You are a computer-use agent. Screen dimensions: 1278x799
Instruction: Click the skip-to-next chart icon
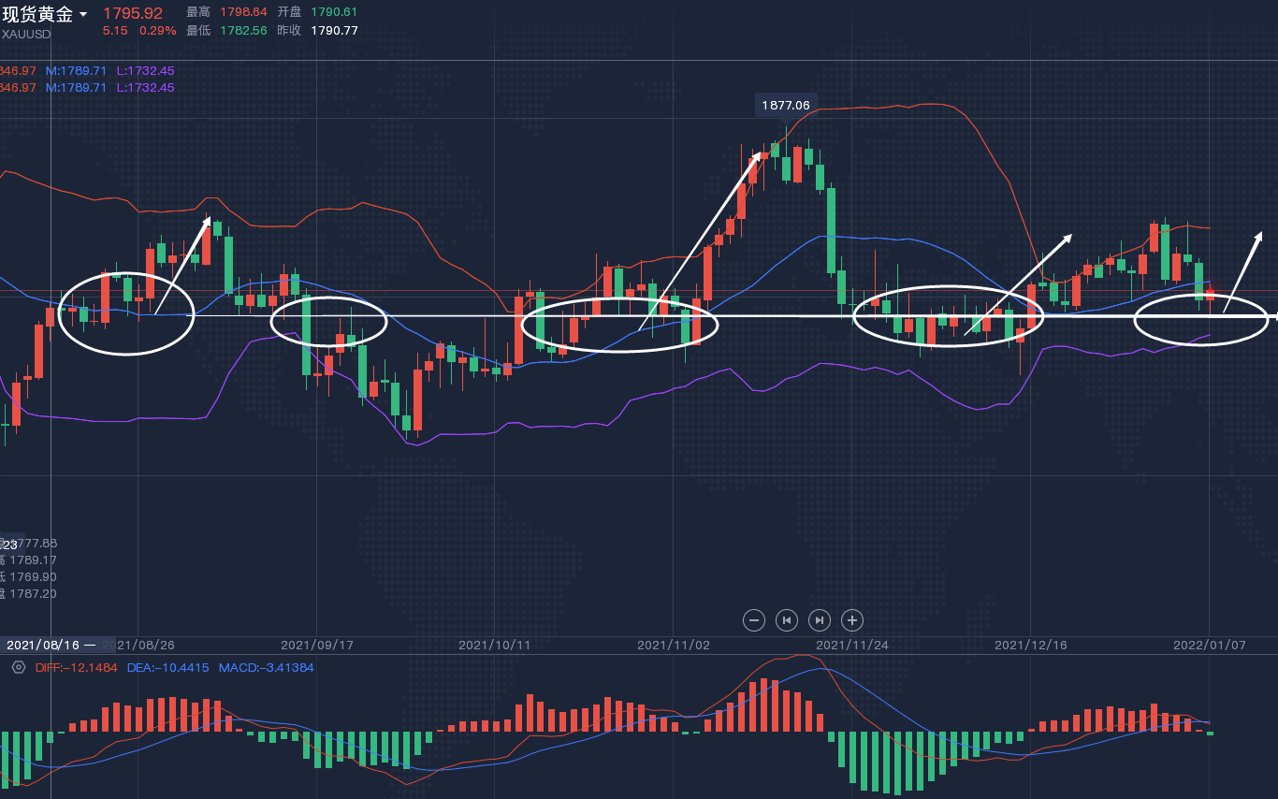[819, 619]
